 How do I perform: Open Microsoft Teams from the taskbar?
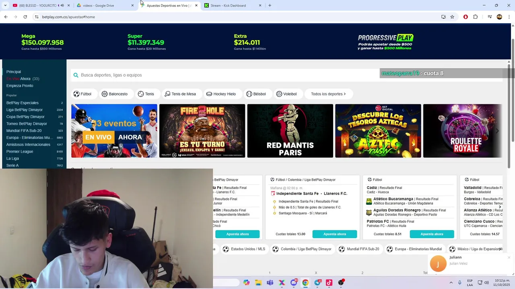click(270, 283)
